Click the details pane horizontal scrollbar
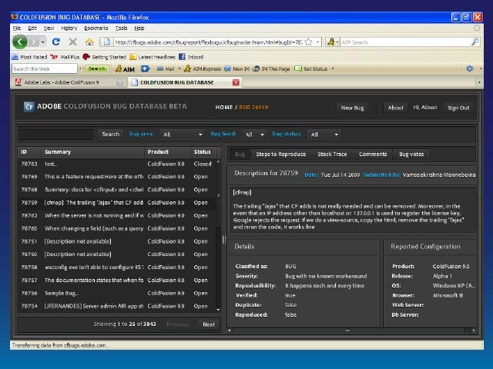The image size is (493, 369). coord(351,331)
